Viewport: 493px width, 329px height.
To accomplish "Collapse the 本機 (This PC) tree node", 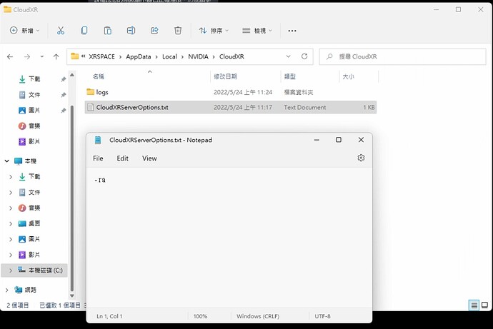I will 7,161.
